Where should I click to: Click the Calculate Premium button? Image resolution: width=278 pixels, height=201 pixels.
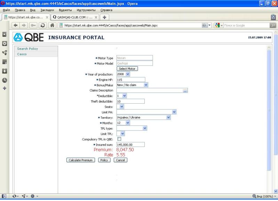click(80, 160)
